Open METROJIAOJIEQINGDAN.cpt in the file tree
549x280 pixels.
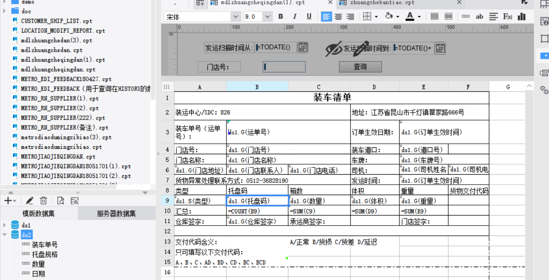coord(58,157)
